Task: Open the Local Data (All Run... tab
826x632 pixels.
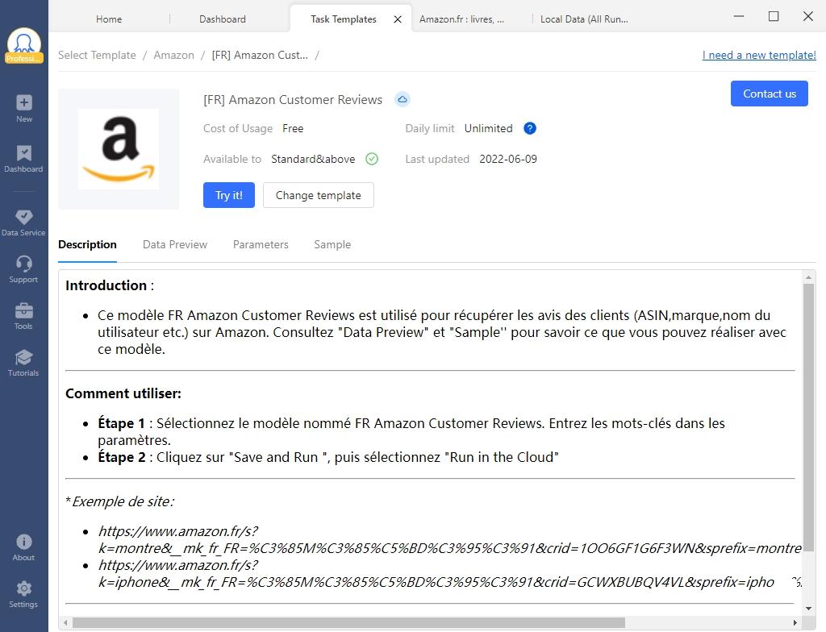Action: 584,19
